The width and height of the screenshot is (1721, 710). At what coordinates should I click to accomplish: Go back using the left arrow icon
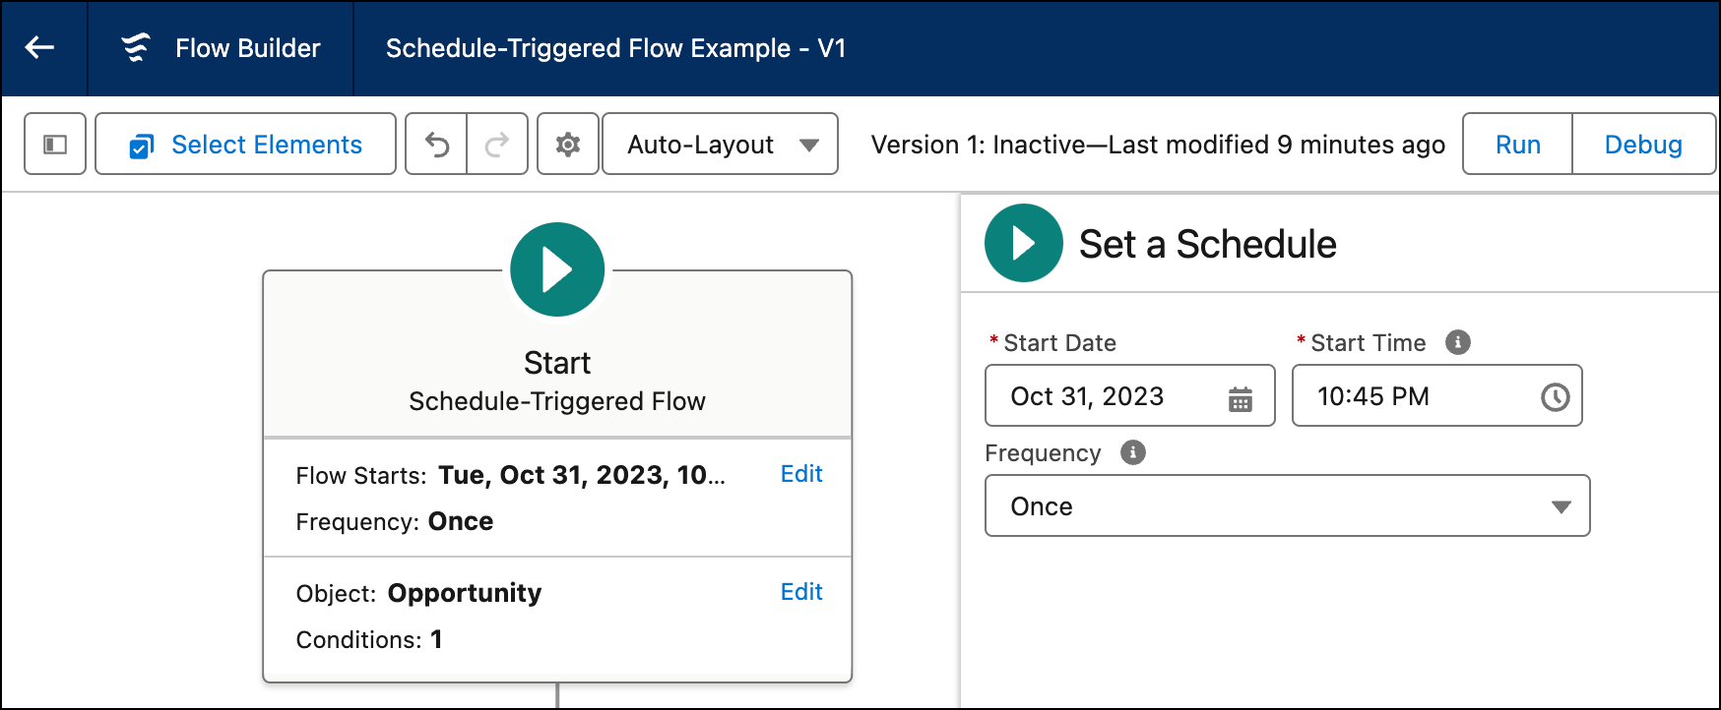39,47
